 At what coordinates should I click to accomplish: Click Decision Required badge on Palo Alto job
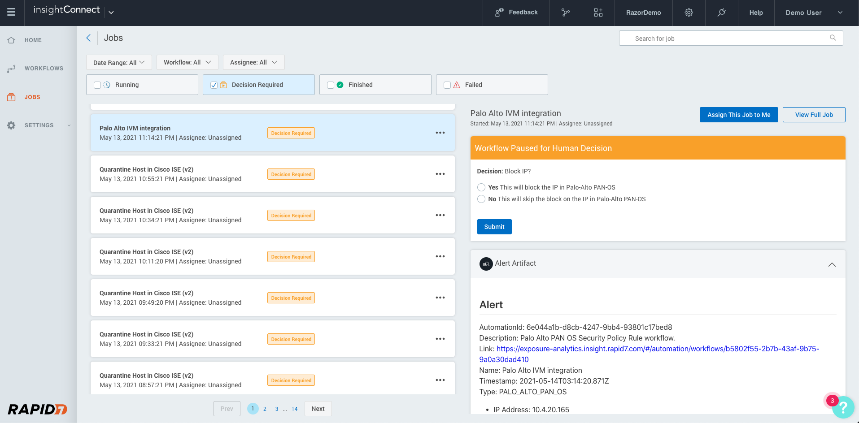(x=291, y=133)
